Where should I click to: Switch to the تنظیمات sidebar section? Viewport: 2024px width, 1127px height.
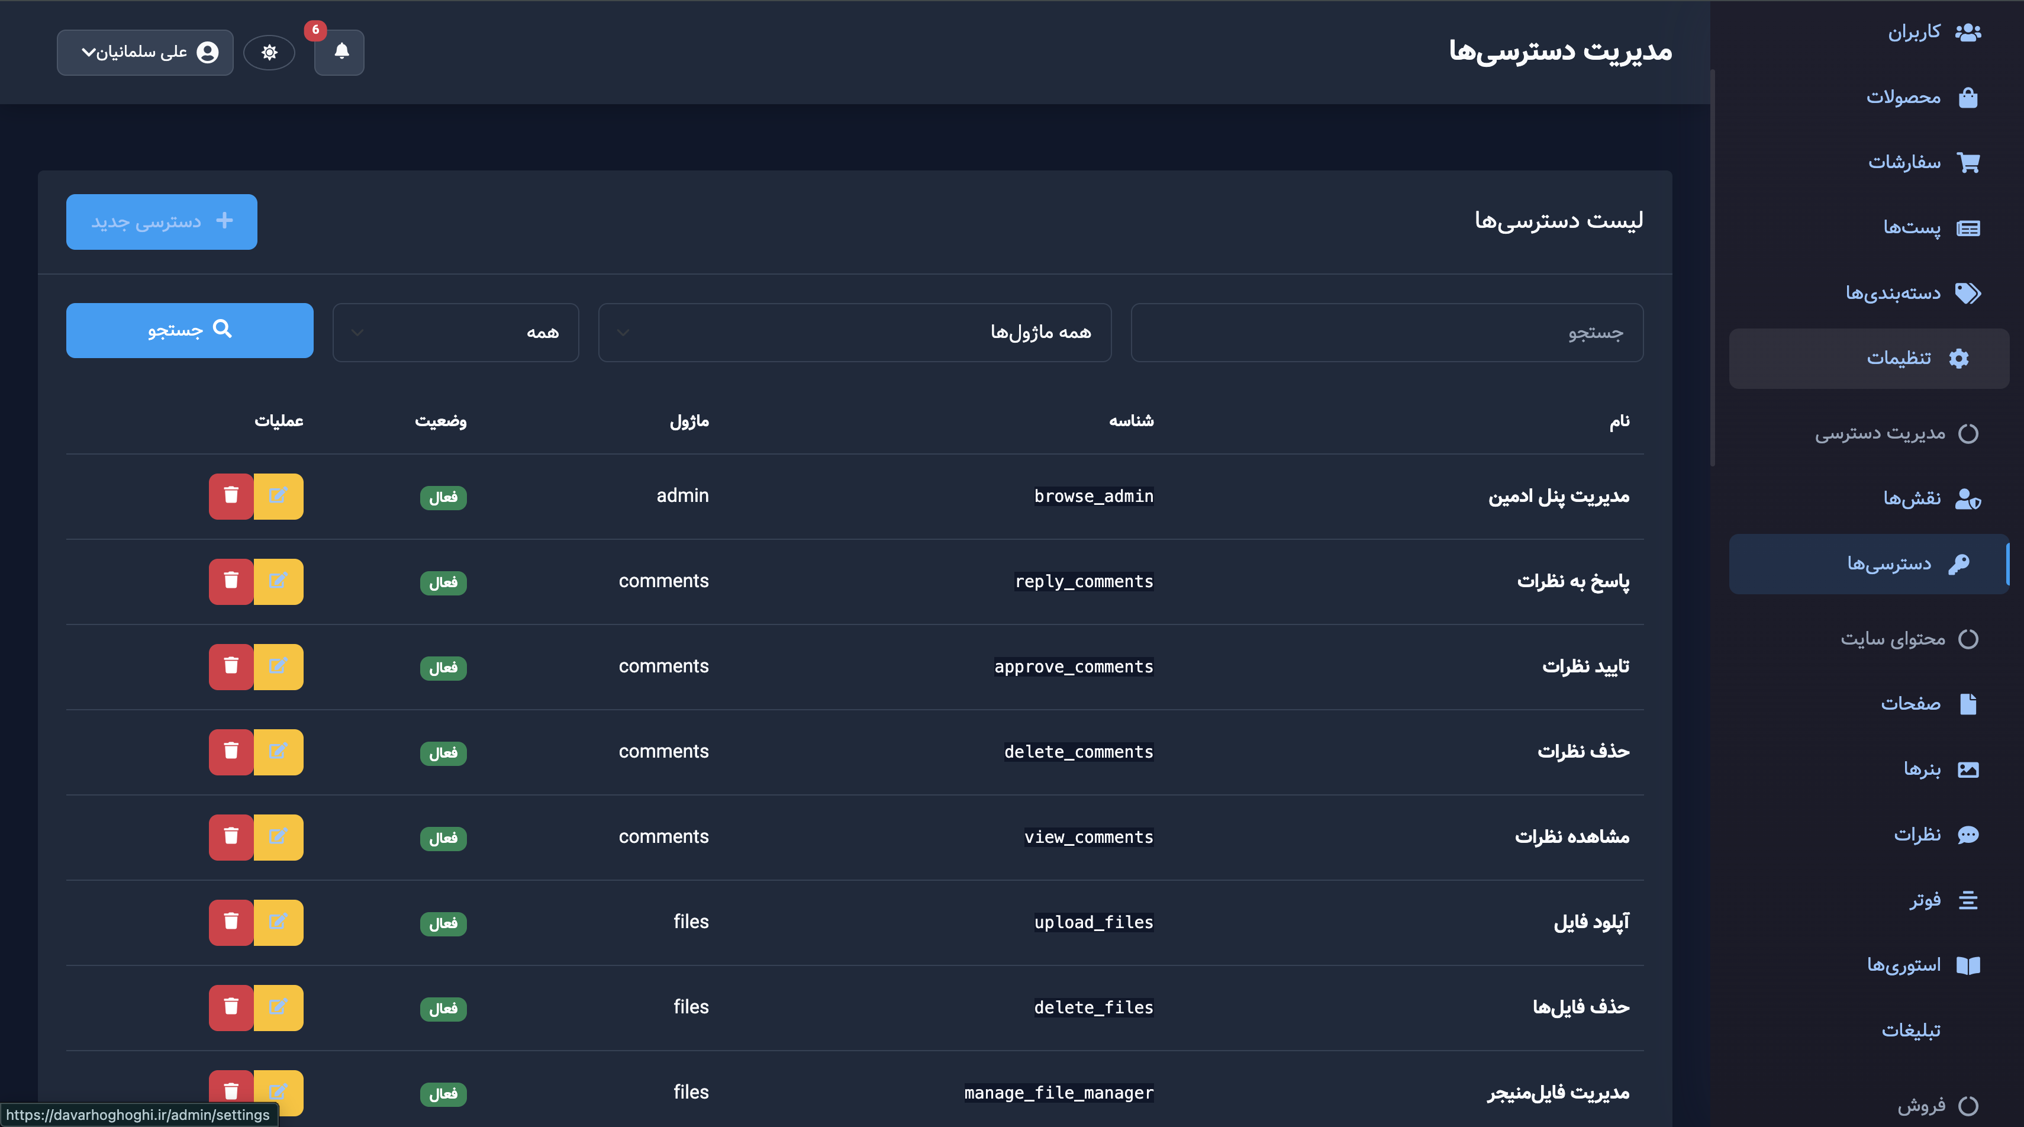click(x=1869, y=358)
